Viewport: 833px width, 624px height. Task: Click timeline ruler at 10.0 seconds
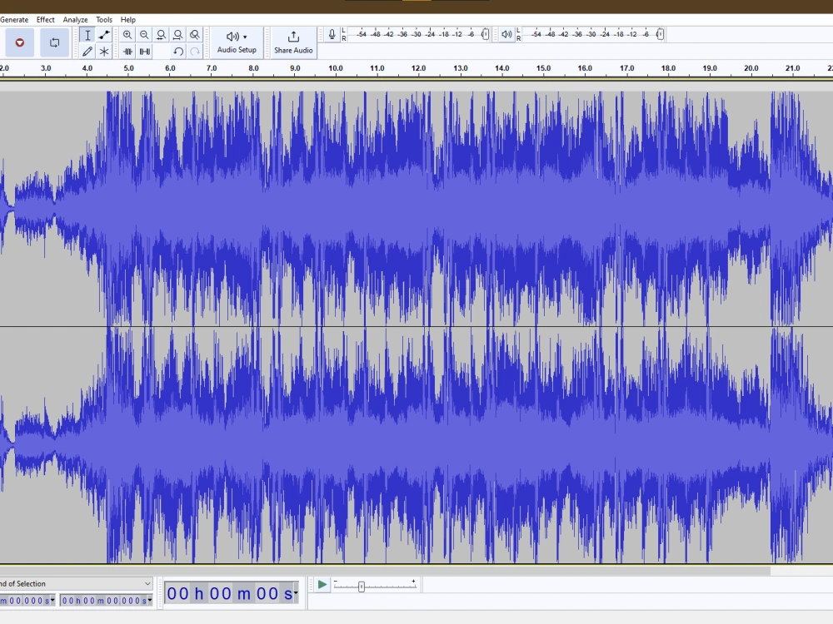coord(335,68)
